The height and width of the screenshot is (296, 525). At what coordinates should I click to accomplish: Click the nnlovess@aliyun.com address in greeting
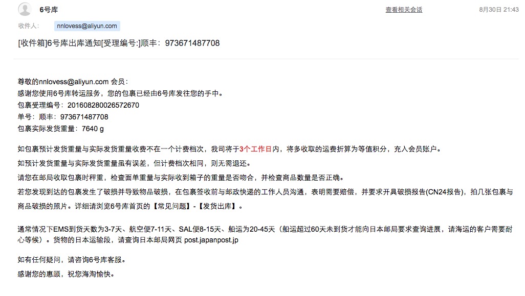[x=74, y=82]
